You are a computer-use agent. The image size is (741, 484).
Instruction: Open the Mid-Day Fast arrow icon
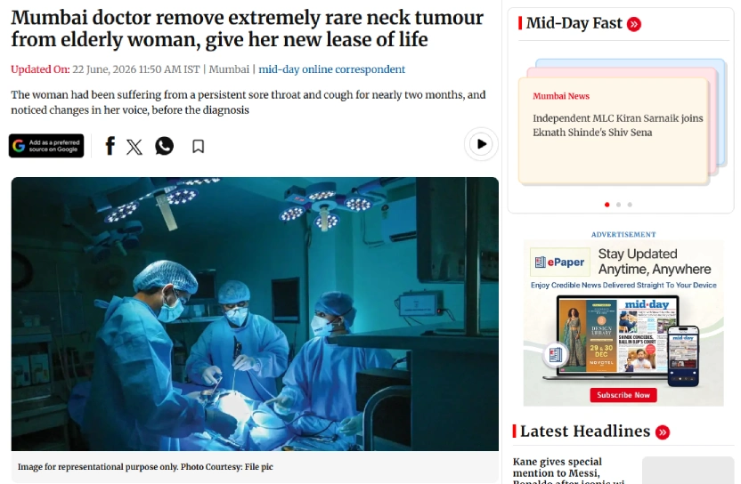click(x=634, y=24)
